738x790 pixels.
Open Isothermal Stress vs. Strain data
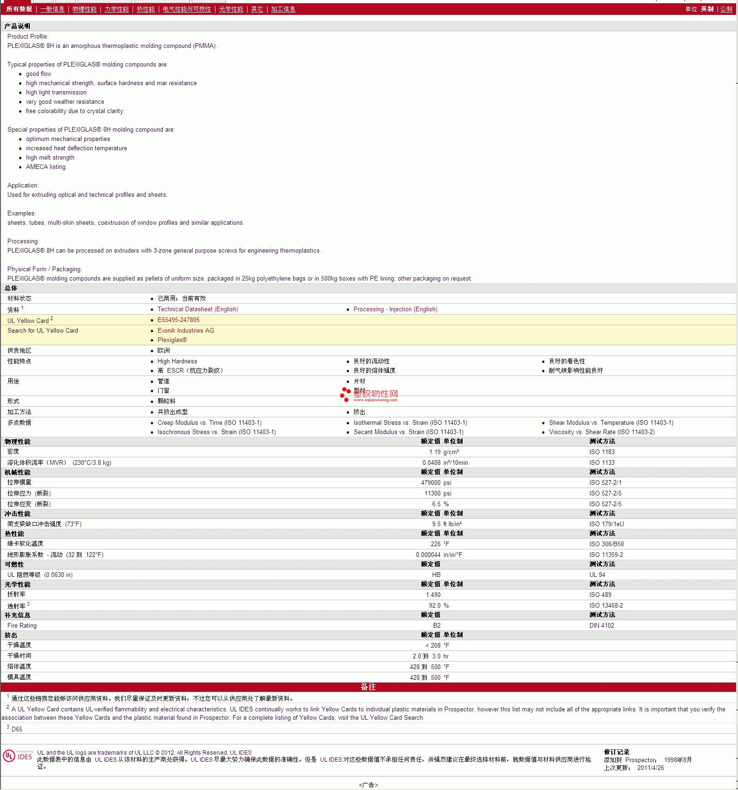[x=410, y=423]
